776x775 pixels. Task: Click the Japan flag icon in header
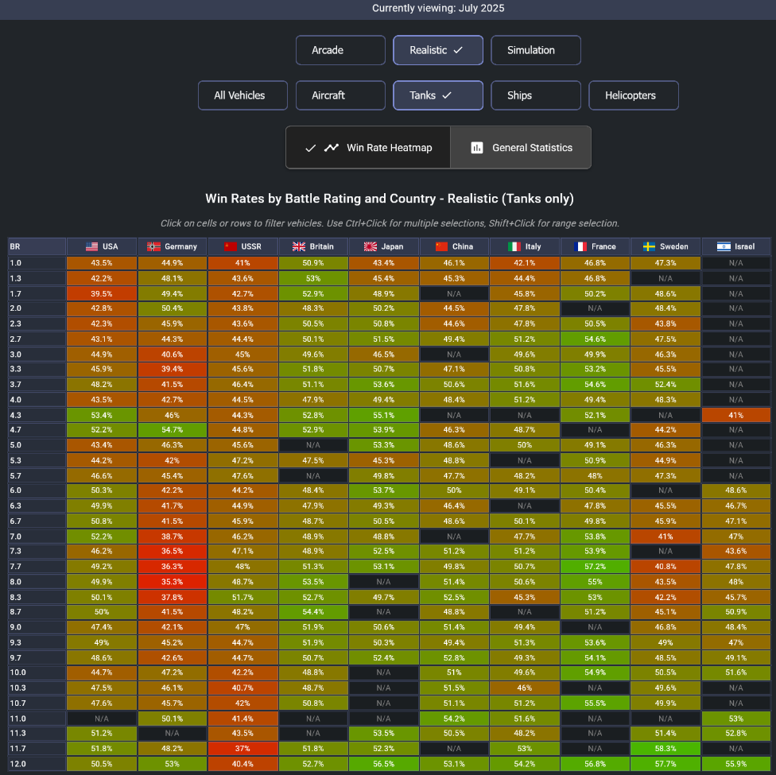click(x=371, y=246)
